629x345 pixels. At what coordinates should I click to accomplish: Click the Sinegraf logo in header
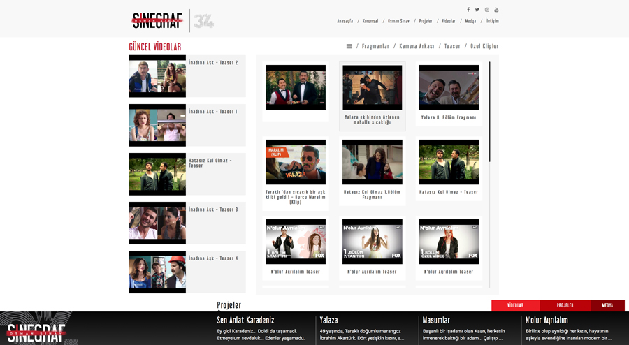click(x=157, y=21)
